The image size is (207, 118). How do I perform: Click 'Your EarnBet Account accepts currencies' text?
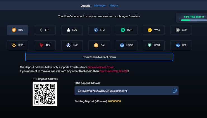(x=99, y=16)
